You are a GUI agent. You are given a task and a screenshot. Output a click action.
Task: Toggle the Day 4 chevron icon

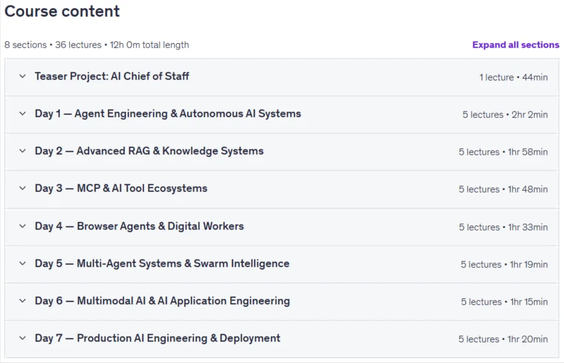click(22, 226)
